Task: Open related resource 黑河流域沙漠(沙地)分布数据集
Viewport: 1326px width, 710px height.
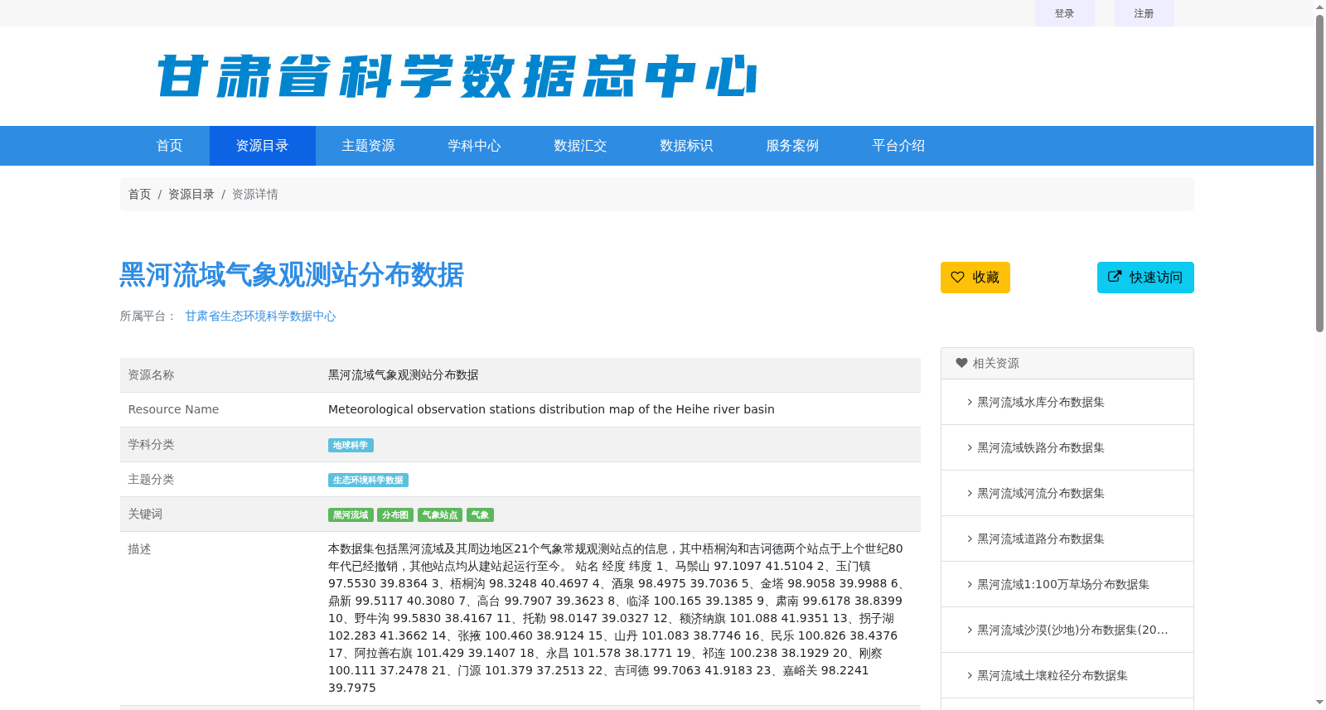Action: click(1072, 630)
